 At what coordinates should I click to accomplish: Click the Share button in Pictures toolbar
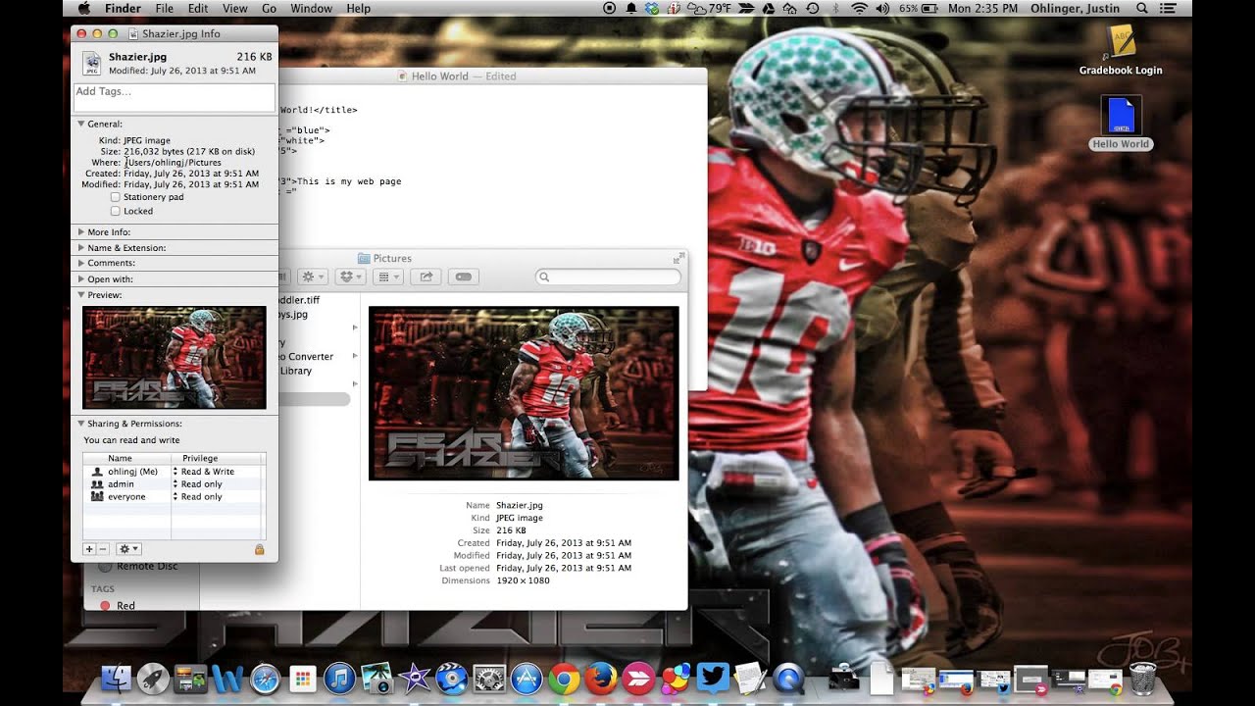coord(426,277)
